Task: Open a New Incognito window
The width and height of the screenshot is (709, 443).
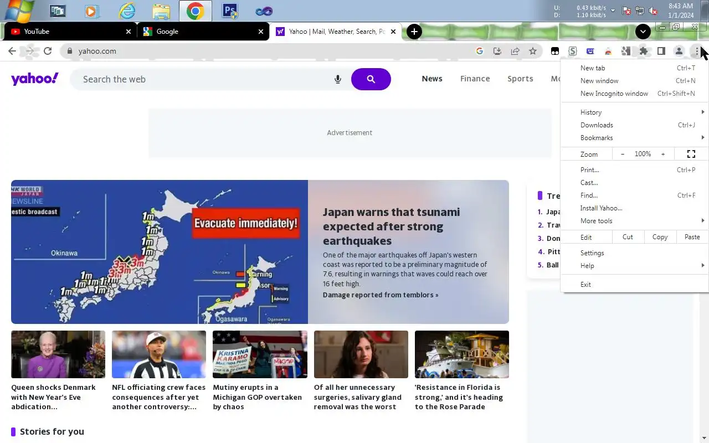Action: (635, 94)
